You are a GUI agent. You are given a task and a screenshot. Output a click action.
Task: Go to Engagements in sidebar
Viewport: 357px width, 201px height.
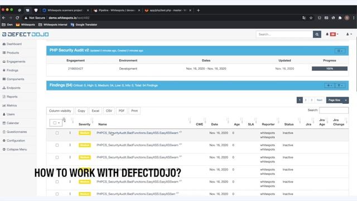pos(14,61)
